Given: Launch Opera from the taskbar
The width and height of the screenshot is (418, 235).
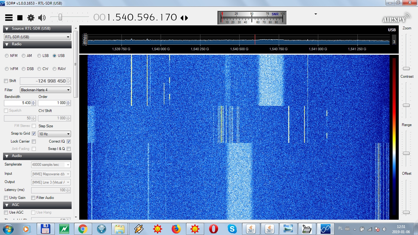Looking at the screenshot, I should (x=213, y=229).
